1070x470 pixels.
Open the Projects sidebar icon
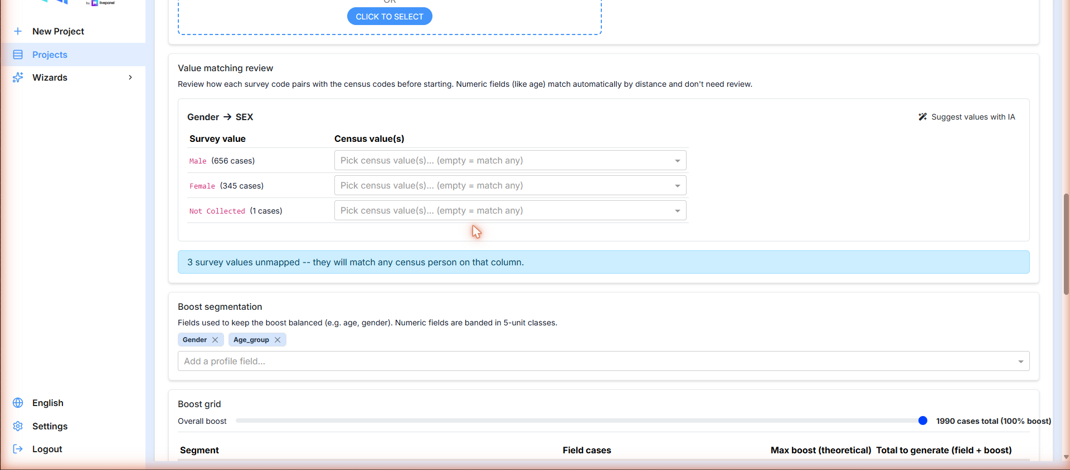pos(18,55)
